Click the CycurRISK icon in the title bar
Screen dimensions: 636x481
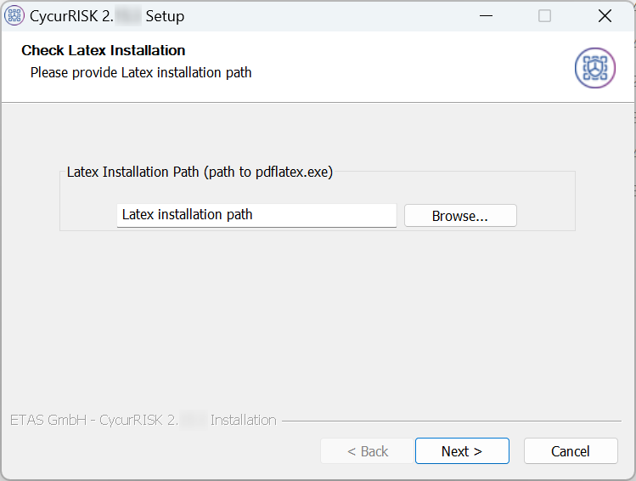click(x=14, y=15)
